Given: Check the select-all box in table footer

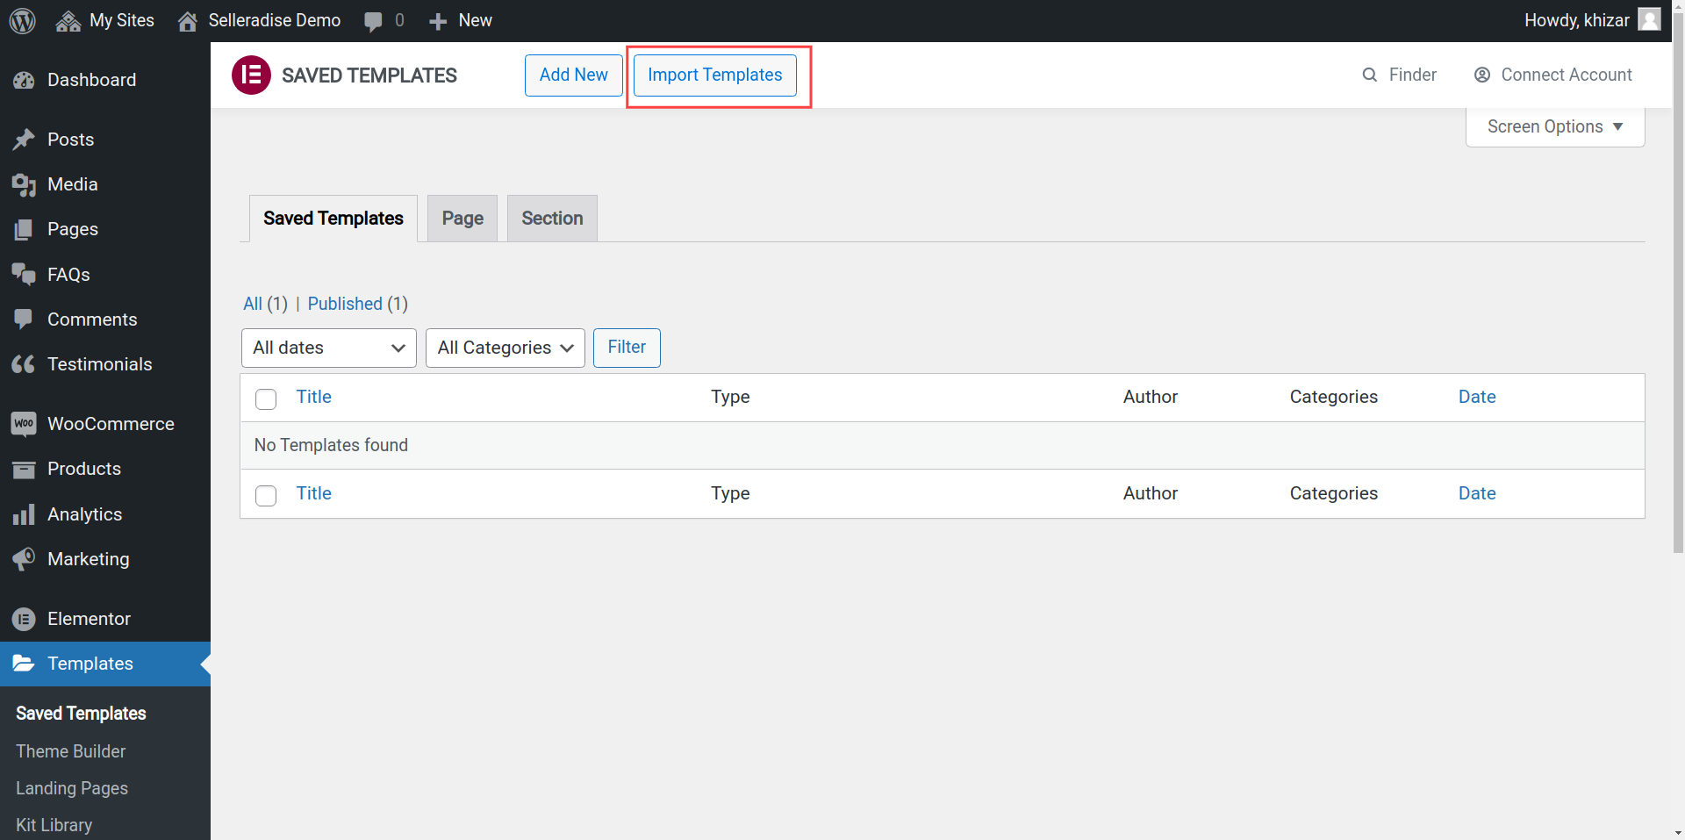Looking at the screenshot, I should click(x=266, y=496).
